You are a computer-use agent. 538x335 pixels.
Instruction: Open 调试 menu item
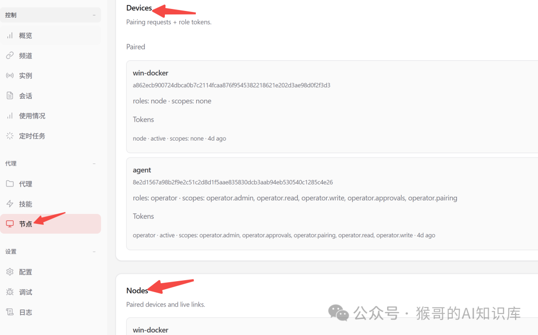[x=50, y=292]
